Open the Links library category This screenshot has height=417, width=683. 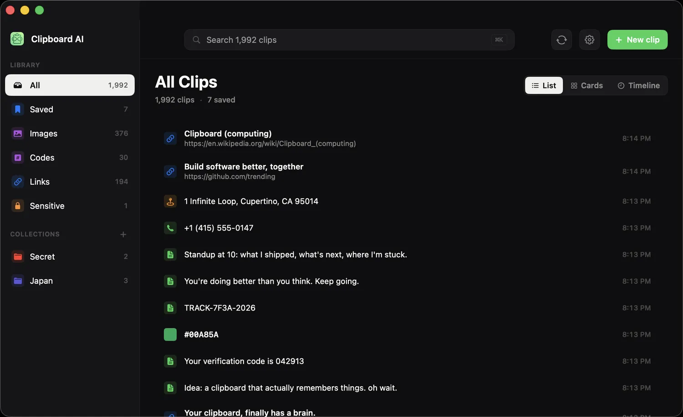[x=70, y=181]
